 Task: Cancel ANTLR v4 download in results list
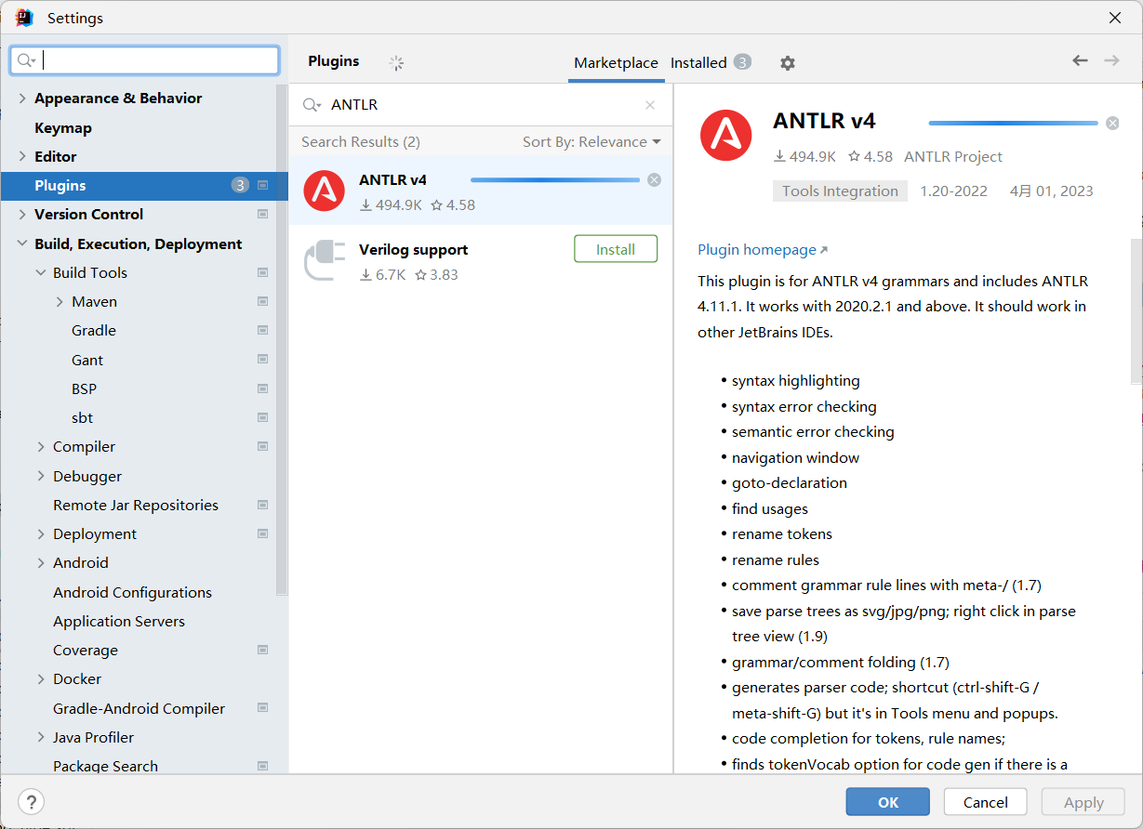pyautogui.click(x=654, y=180)
